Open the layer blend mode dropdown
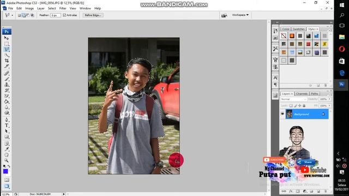The image size is (349, 196). (293, 99)
